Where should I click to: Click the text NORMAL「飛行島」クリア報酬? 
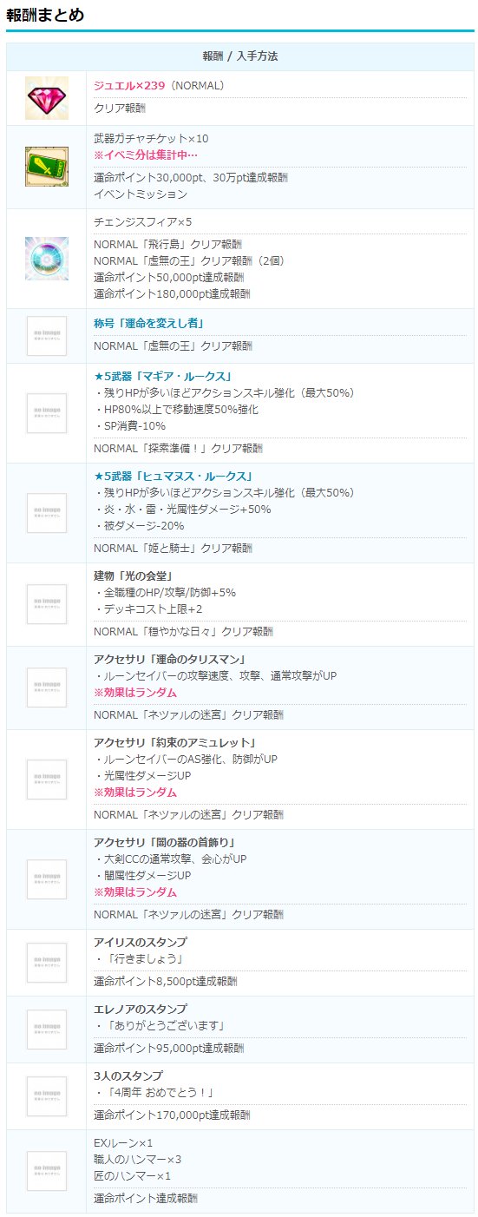point(168,244)
